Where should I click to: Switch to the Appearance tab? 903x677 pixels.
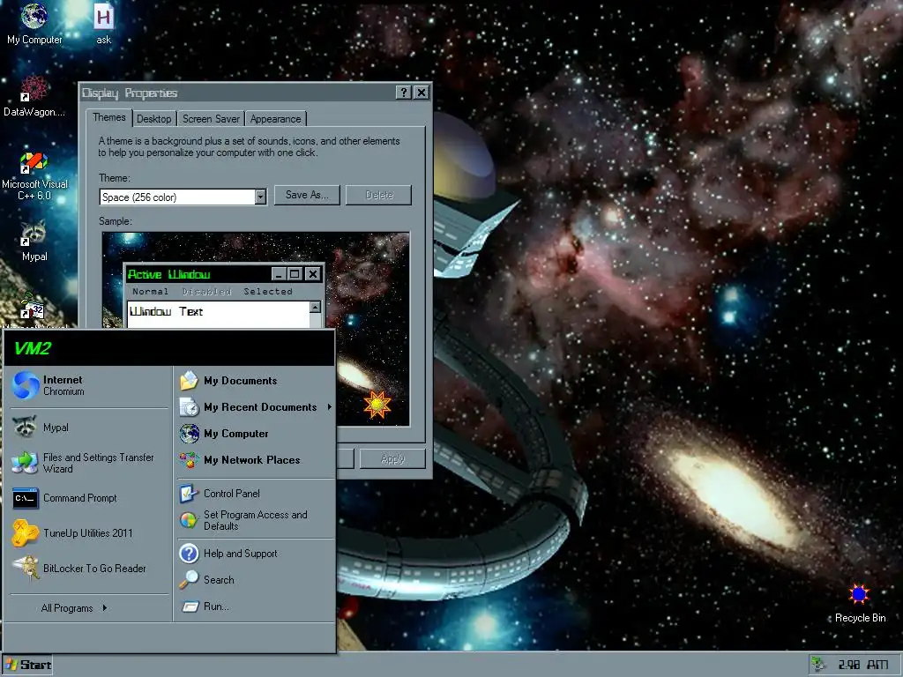275,119
